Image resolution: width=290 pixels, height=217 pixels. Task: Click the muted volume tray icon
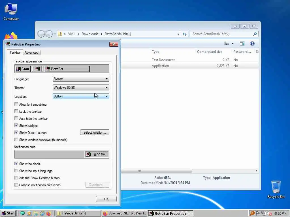[269, 213]
